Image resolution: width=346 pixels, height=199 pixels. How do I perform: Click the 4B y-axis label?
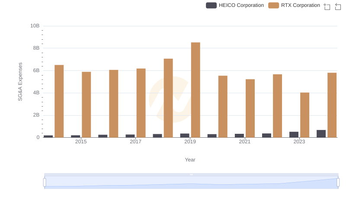tap(36, 93)
